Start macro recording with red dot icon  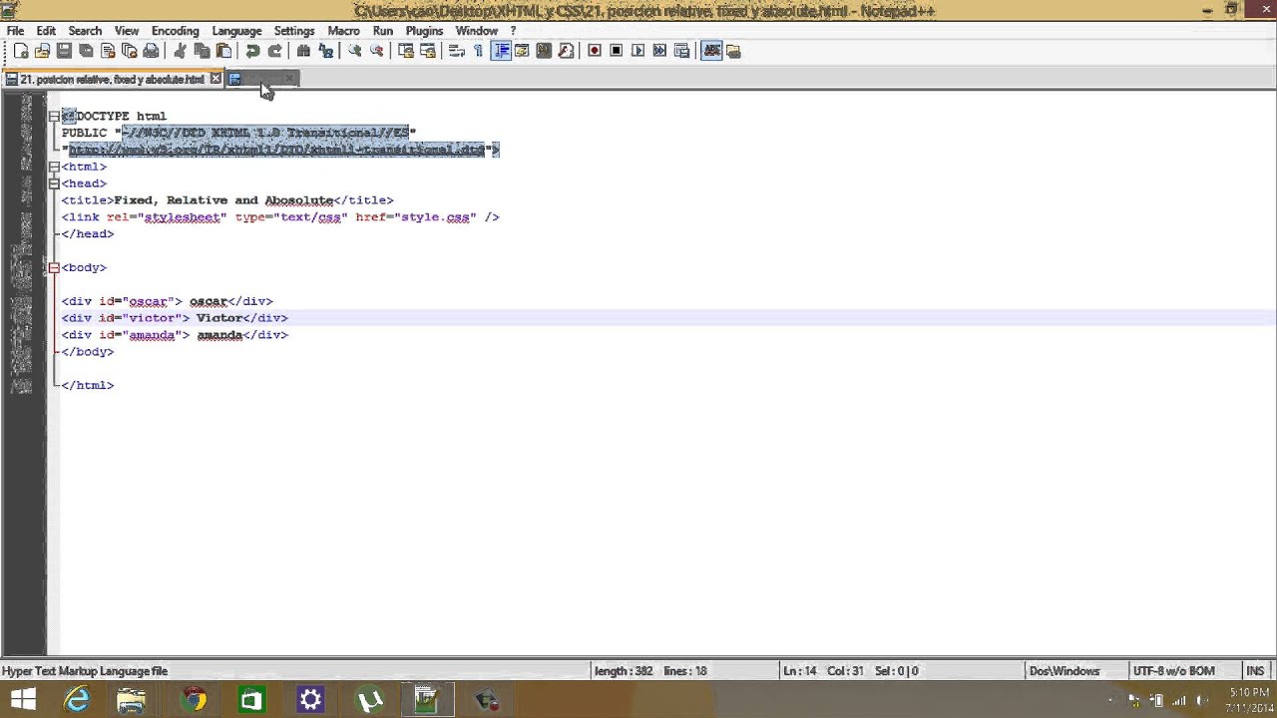595,51
